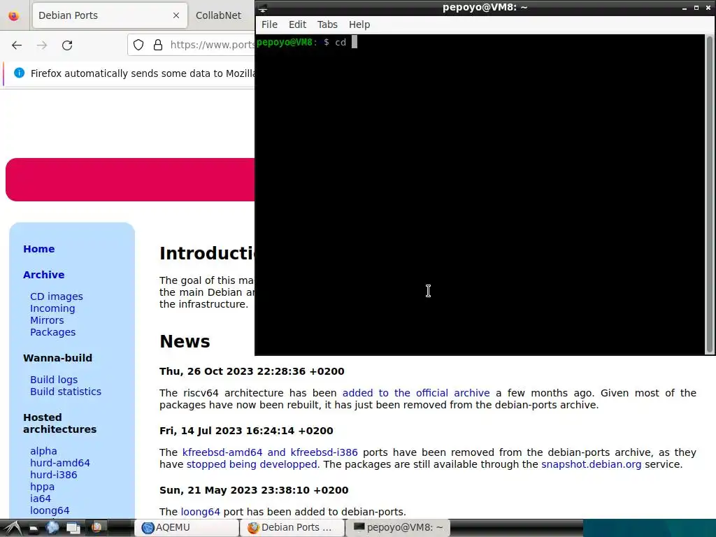This screenshot has height=537, width=716.
Task: Close the Debian Ports tab
Action: coord(176,15)
